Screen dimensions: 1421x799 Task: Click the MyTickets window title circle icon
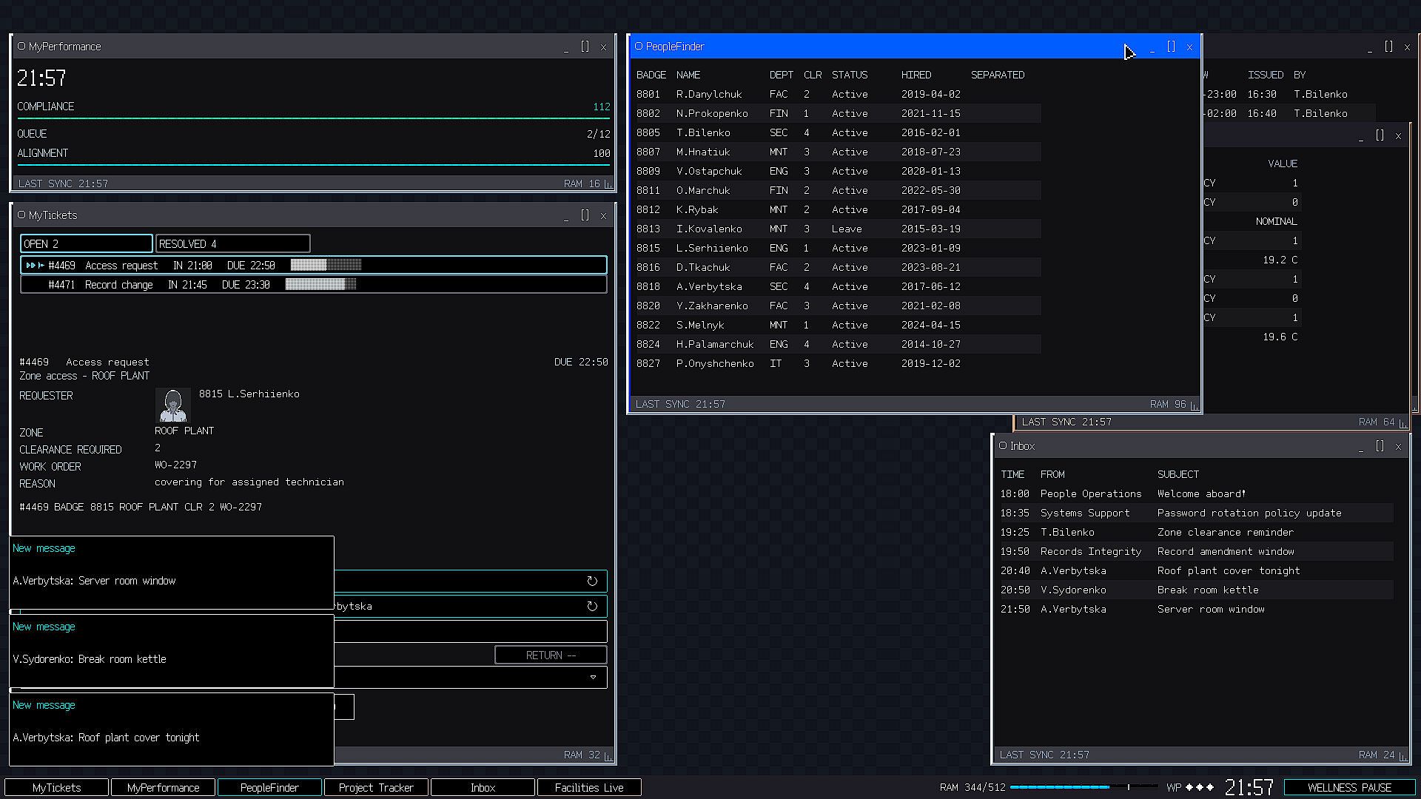pyautogui.click(x=21, y=215)
